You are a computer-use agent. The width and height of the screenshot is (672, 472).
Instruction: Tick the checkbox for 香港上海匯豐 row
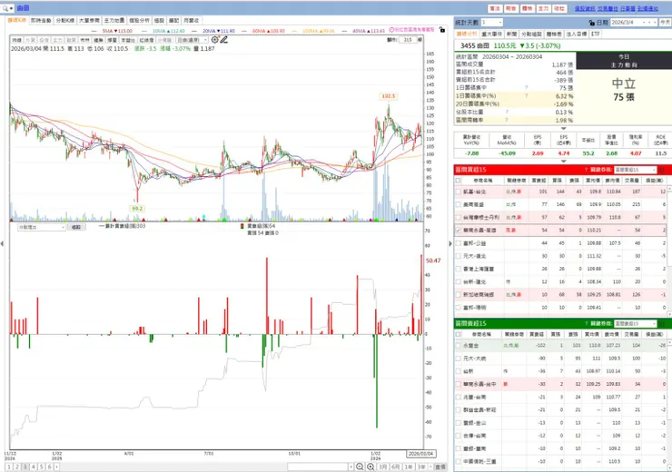point(459,269)
